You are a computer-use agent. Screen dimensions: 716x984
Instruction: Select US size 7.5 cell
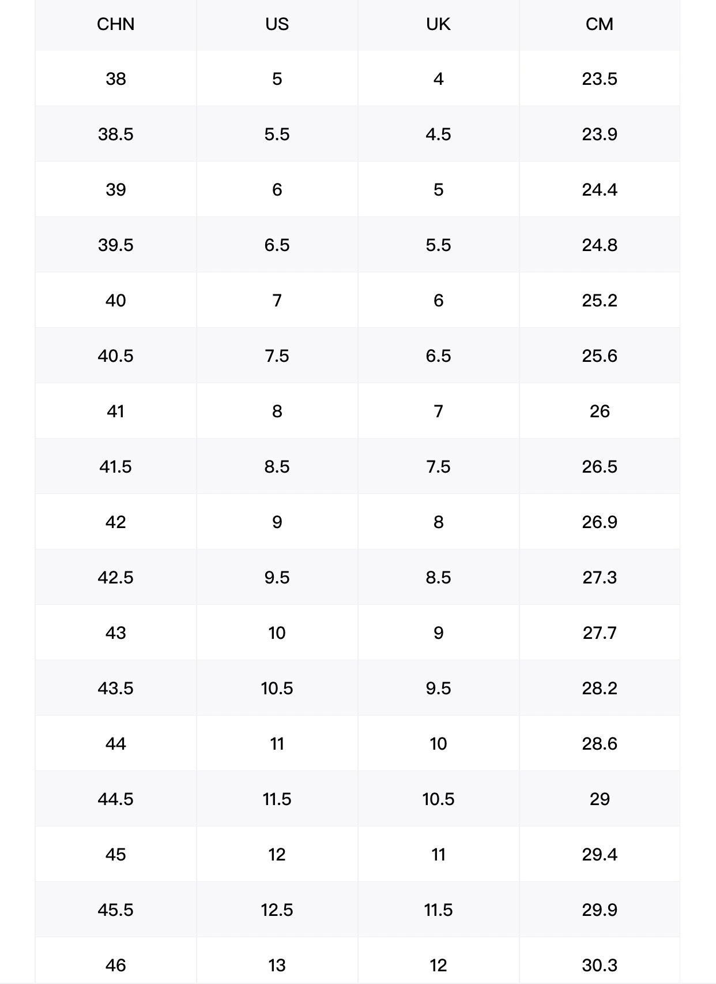point(277,356)
